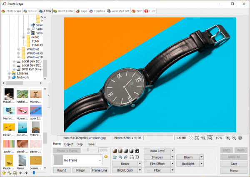Zoom out with the minus magnifier
This screenshot has height=177, width=250.
[234, 138]
